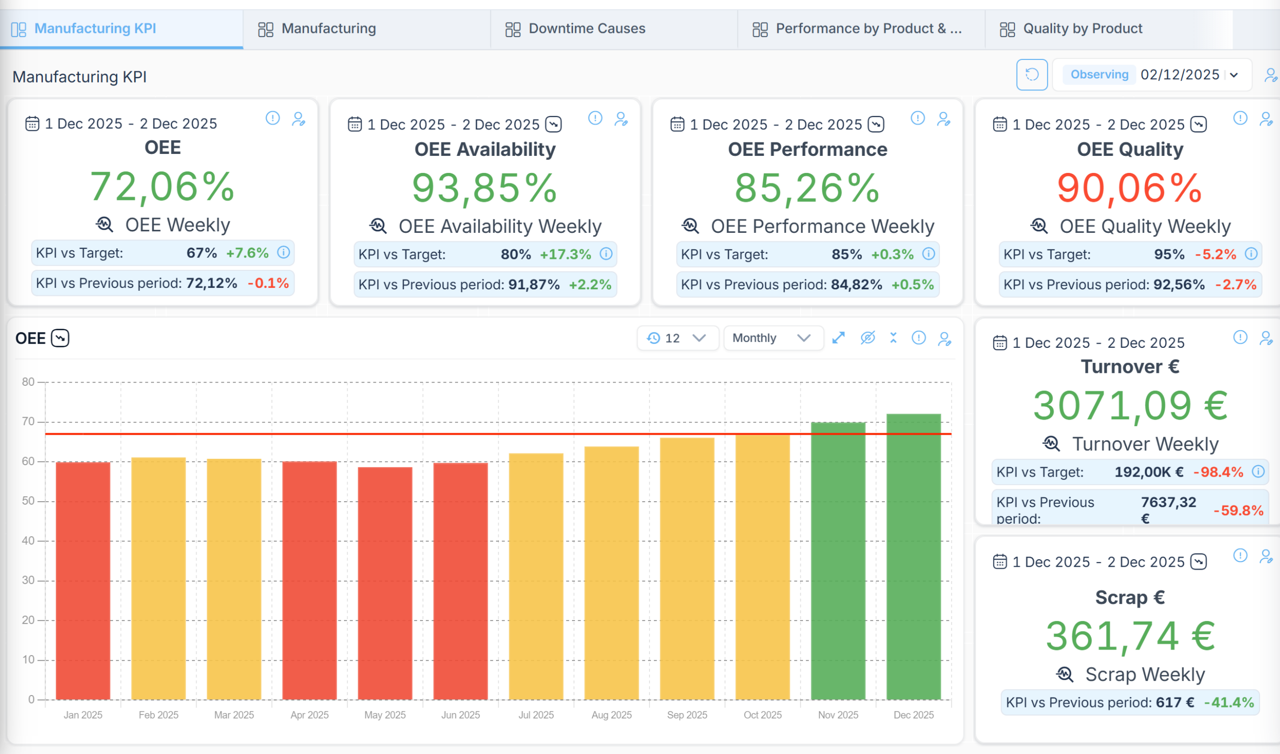The width and height of the screenshot is (1280, 754).
Task: Click the OEE Availability Weekly link
Action: (x=499, y=226)
